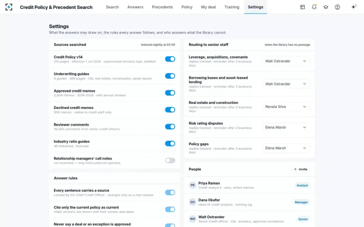The image size is (364, 227).
Task: Toggle Approved credit memos source
Action: point(170,93)
